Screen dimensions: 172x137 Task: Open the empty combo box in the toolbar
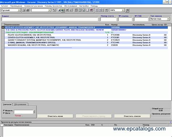(x=49, y=10)
